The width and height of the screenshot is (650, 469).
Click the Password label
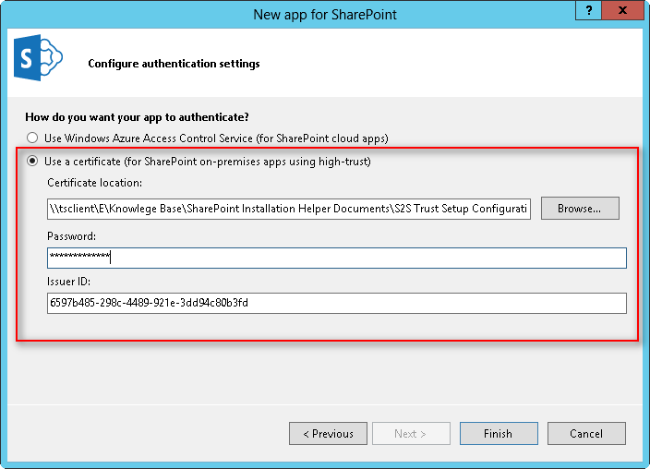tap(71, 236)
